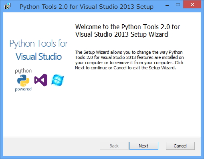Click the Cancel button
204x159 pixels.
tap(180, 146)
